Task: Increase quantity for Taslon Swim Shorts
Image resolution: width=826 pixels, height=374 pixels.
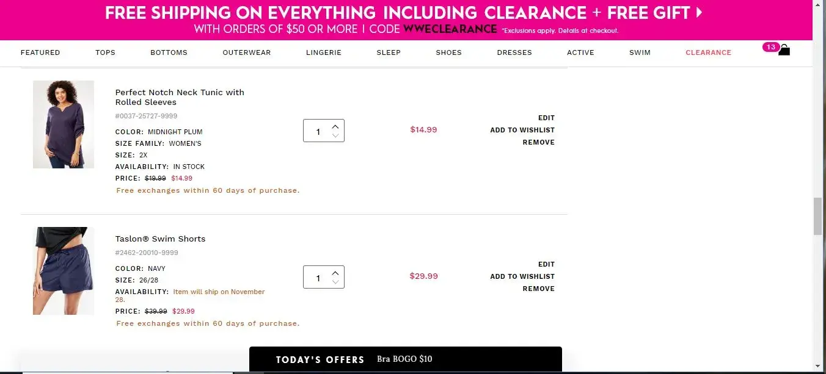Action: [x=335, y=273]
